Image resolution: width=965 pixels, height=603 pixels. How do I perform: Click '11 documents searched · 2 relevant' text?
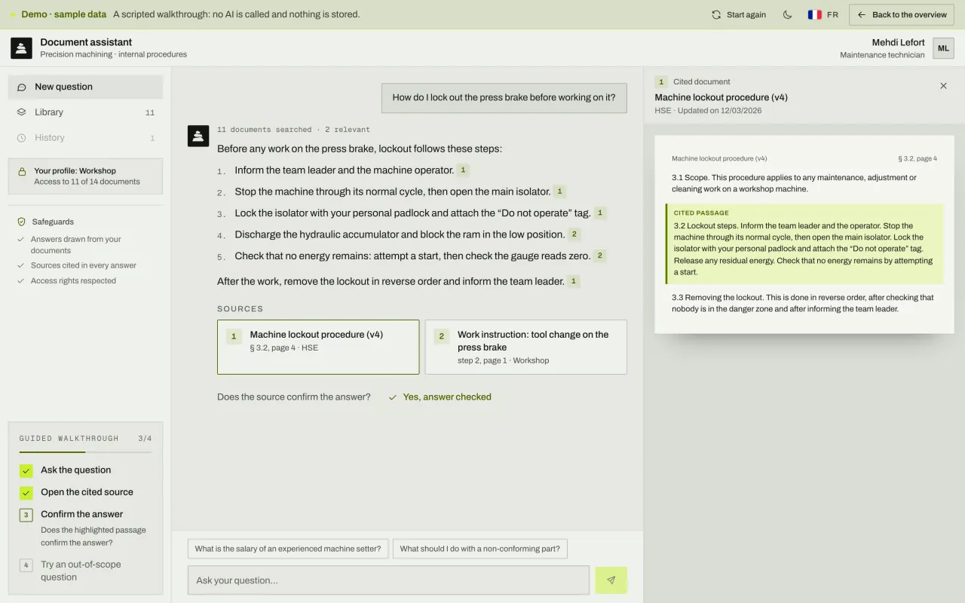(293, 130)
